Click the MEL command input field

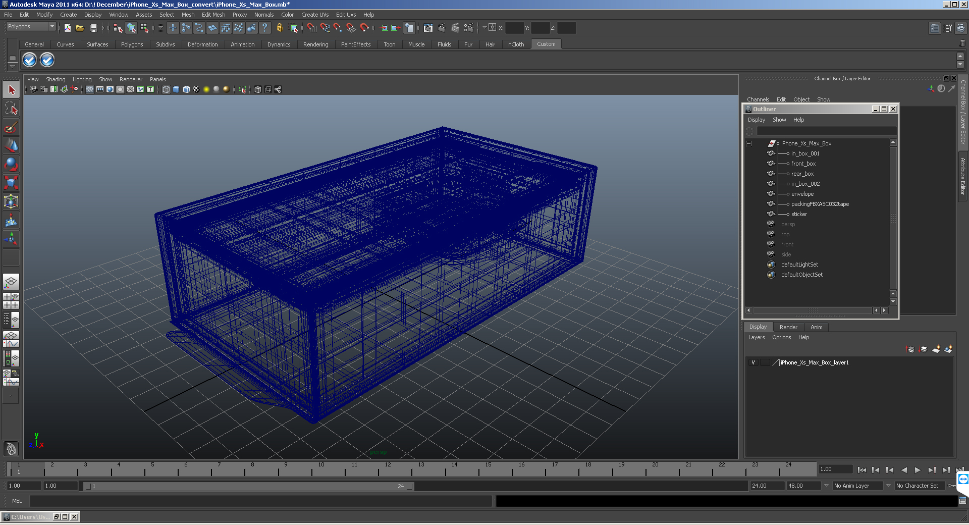coord(261,501)
